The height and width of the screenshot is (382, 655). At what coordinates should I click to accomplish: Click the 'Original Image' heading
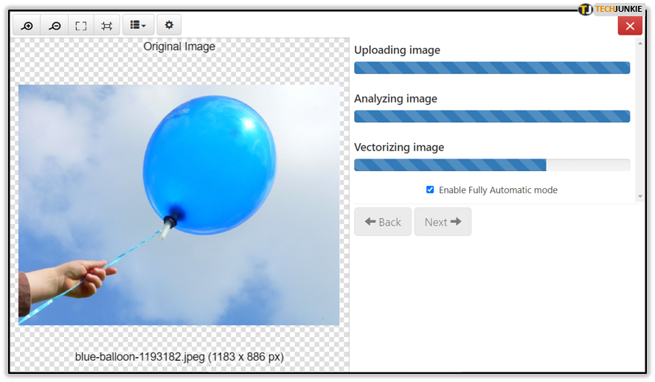point(179,46)
